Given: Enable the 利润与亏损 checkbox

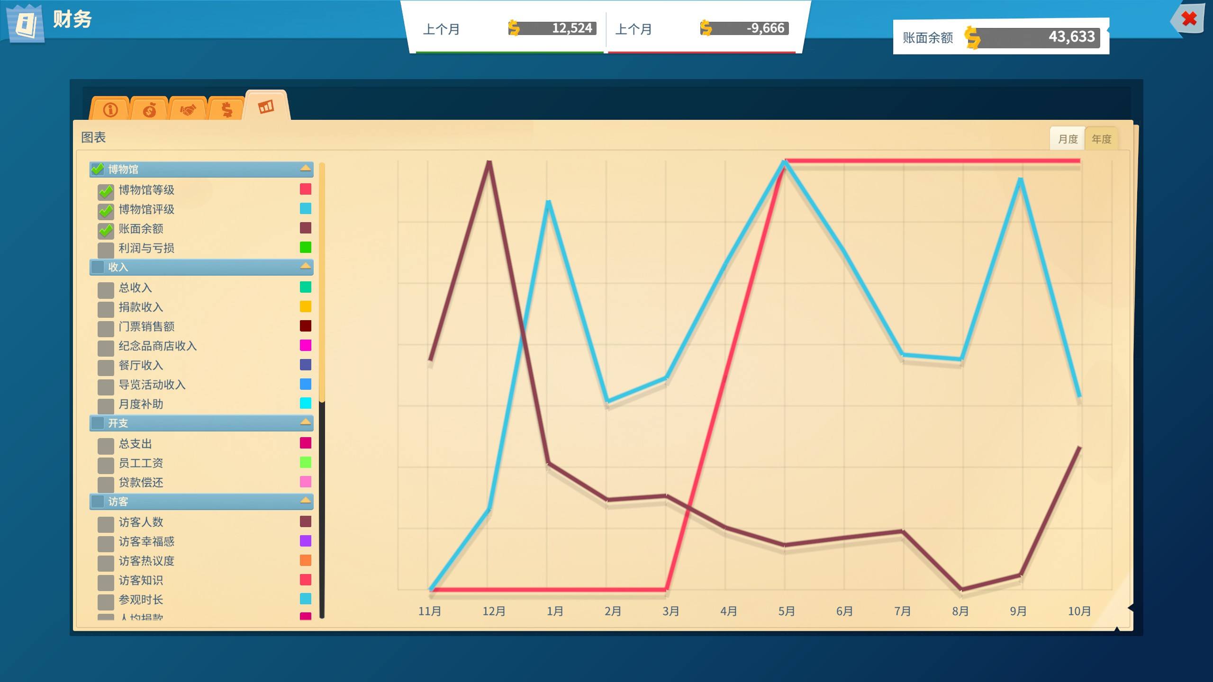Looking at the screenshot, I should pos(106,250).
